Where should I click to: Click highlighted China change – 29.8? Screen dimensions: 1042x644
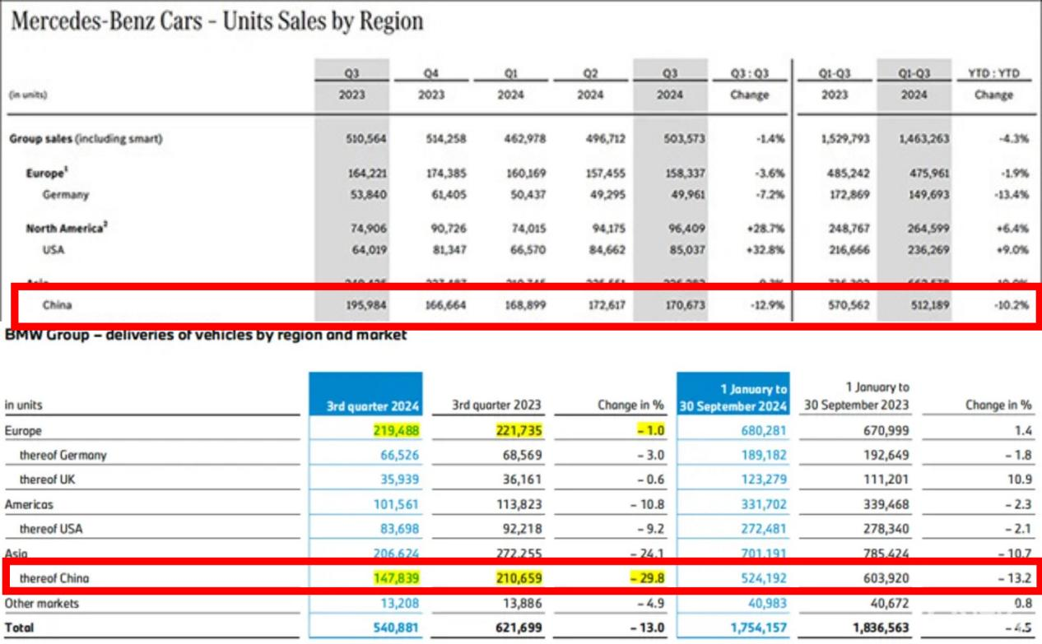[646, 578]
